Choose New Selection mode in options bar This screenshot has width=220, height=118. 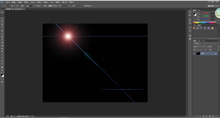(x=9, y=6)
